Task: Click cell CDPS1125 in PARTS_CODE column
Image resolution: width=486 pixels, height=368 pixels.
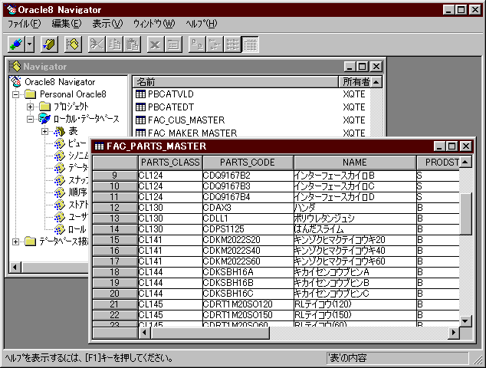Action: click(248, 229)
